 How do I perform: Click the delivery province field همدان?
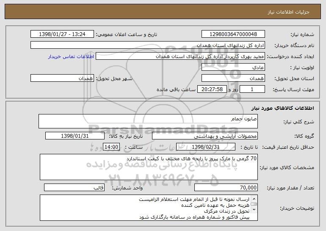233,78
